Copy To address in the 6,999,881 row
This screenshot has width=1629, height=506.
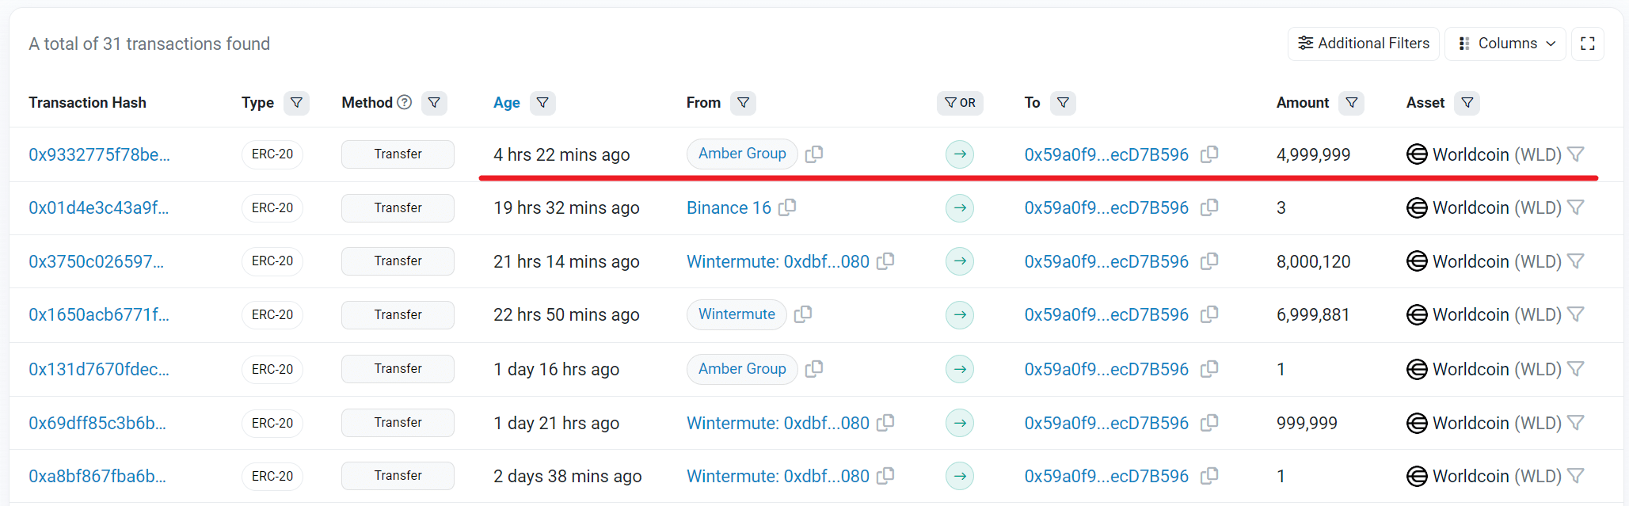click(1209, 314)
